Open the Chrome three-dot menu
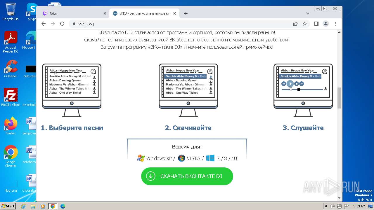374x210 pixels. coord(335,24)
